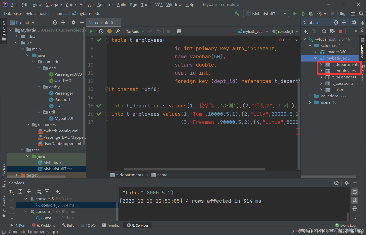Toggle scroll to end in Services output
Screen dimensions: 366x235
tap(355, 200)
